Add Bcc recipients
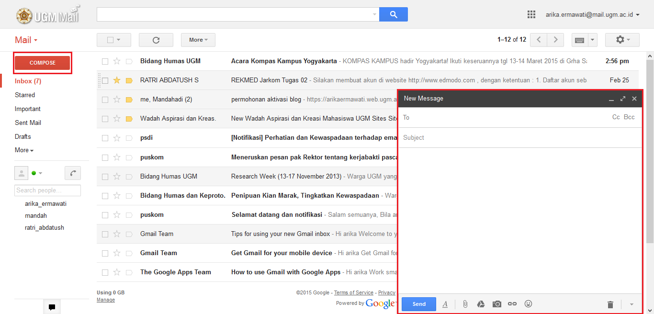The image size is (654, 314). (x=629, y=117)
